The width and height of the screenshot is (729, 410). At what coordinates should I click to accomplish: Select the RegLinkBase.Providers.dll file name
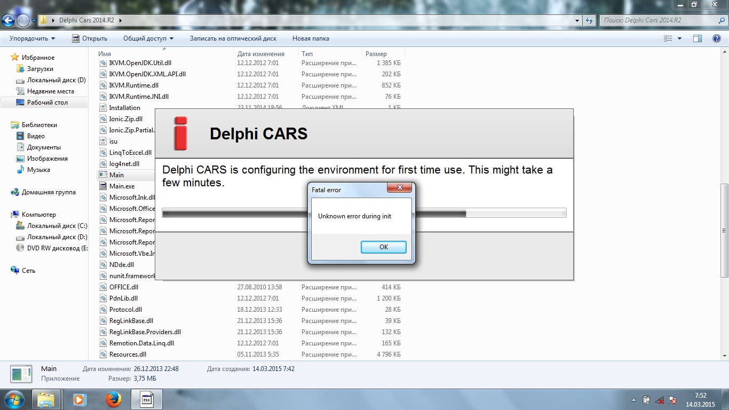click(145, 332)
